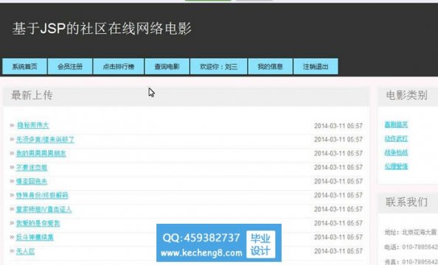This screenshot has width=438, height=265.
Task: Click the 反斗神鹰续集 movie link
Action: pyautogui.click(x=35, y=237)
